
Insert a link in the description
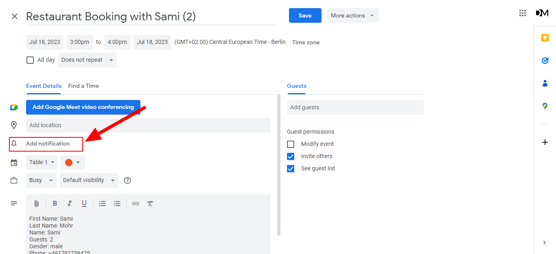pyautogui.click(x=136, y=203)
